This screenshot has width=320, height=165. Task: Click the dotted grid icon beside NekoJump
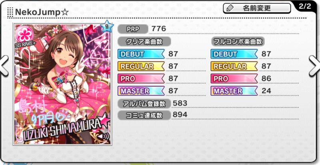click(10, 12)
